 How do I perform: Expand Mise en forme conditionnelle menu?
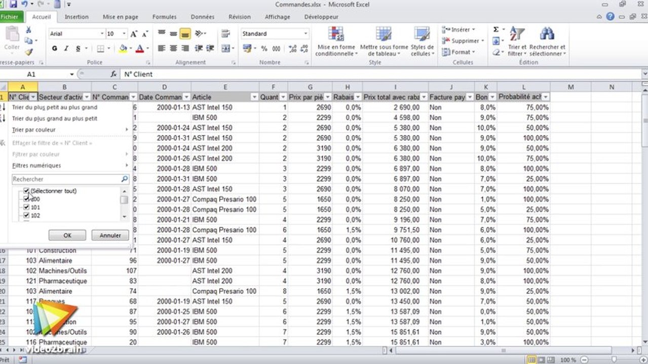click(x=336, y=41)
